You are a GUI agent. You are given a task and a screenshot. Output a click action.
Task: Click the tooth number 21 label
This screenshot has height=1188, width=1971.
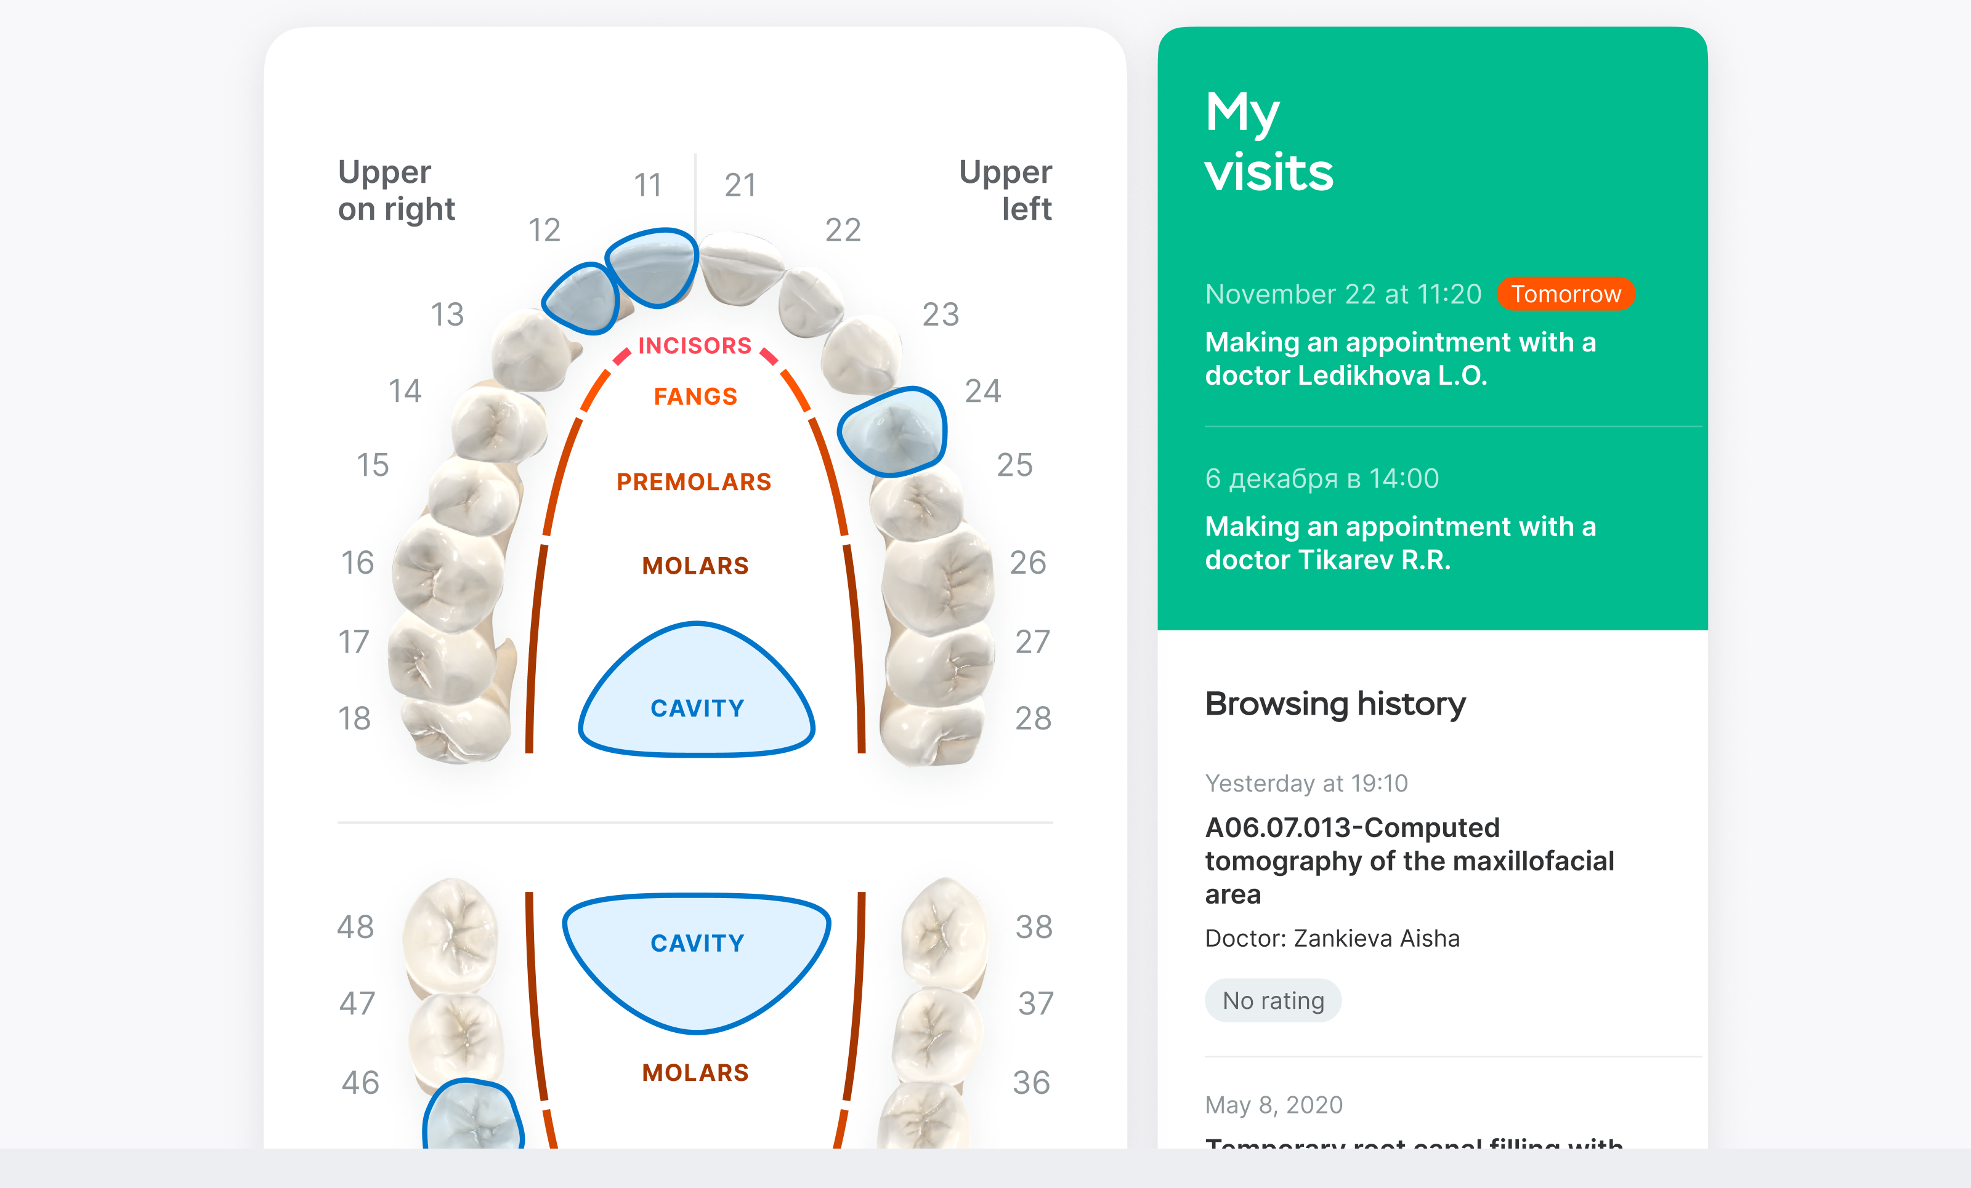[x=740, y=185]
